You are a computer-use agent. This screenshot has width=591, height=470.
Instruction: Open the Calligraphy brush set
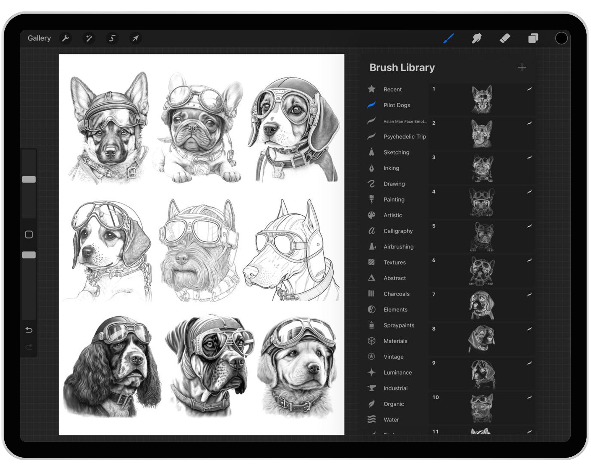pos(398,231)
